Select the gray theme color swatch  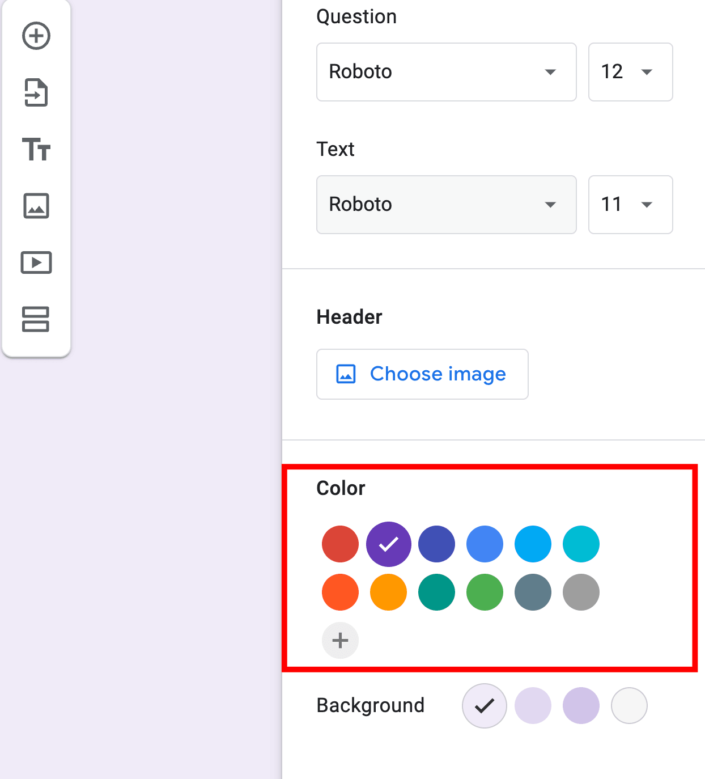coord(581,592)
